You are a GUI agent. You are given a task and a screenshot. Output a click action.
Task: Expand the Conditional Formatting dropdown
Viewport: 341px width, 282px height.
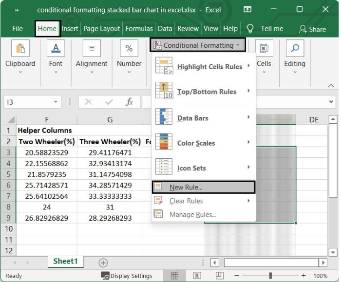(197, 45)
